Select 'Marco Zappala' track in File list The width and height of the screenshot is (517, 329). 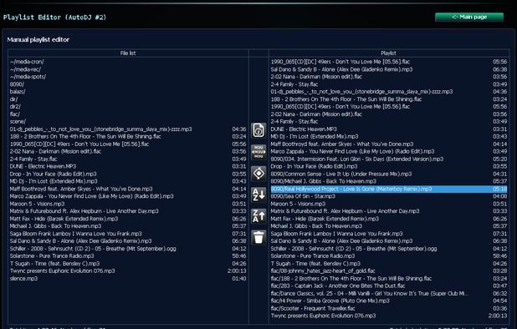tap(128, 196)
